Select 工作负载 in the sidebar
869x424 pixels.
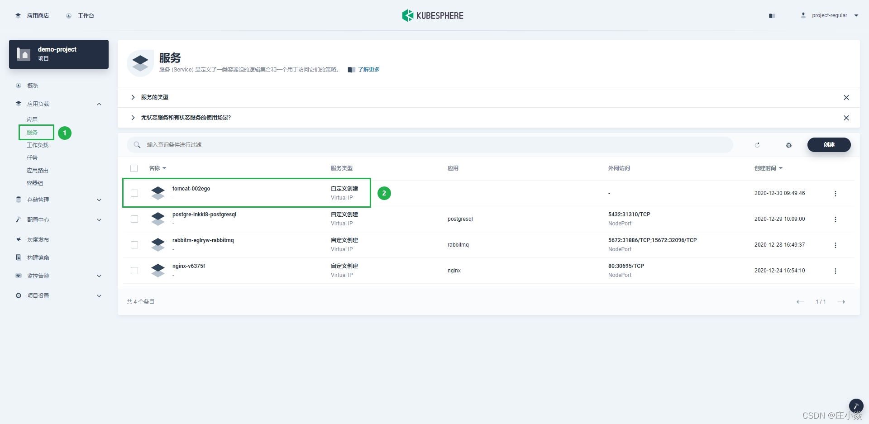pos(38,145)
